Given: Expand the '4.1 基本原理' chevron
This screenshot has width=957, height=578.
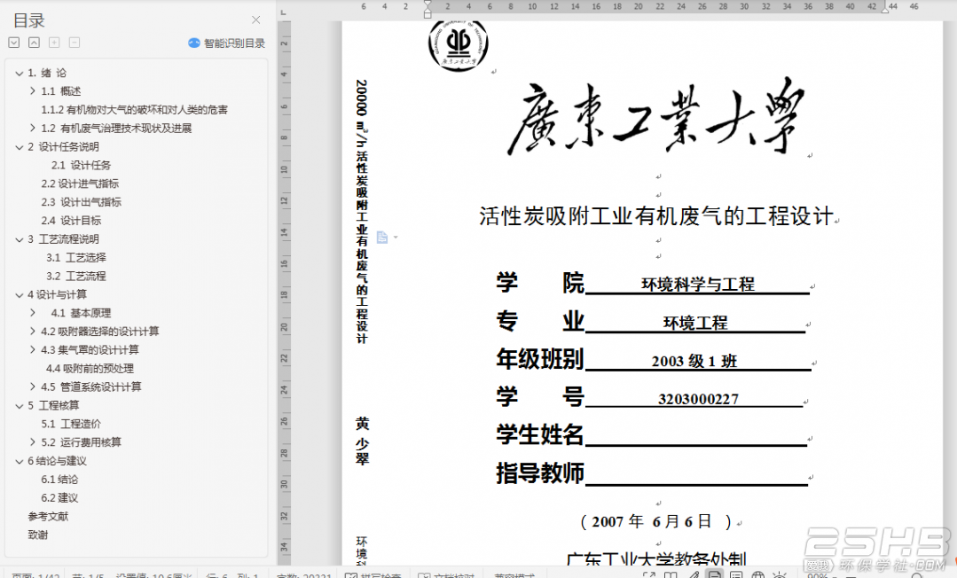Looking at the screenshot, I should pyautogui.click(x=32, y=313).
